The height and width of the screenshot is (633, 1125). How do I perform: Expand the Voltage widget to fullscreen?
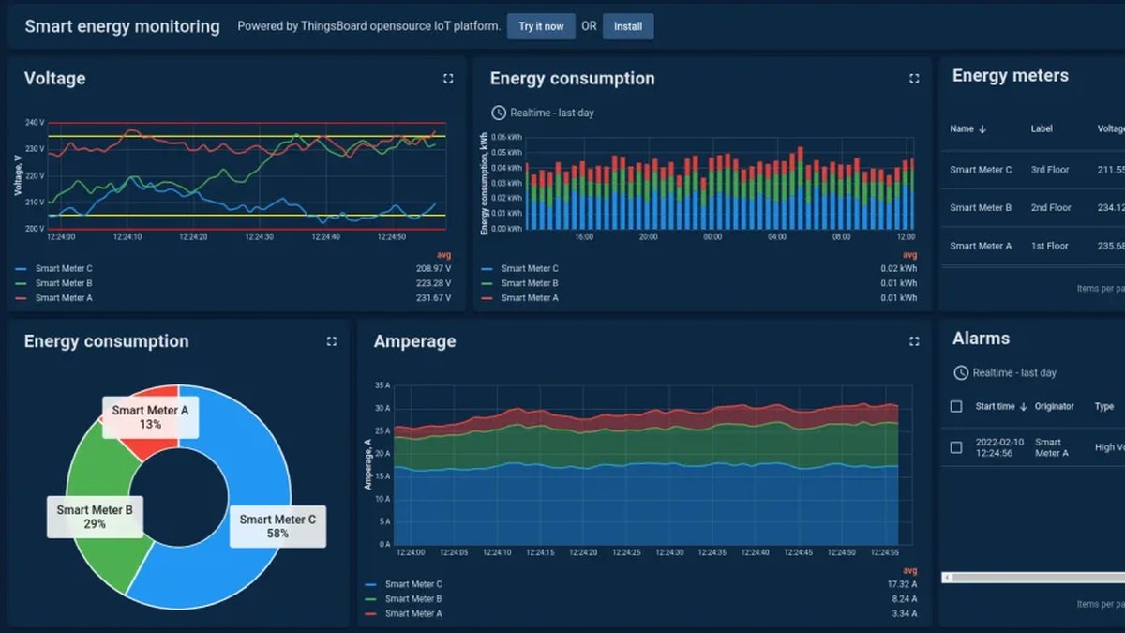click(x=448, y=79)
